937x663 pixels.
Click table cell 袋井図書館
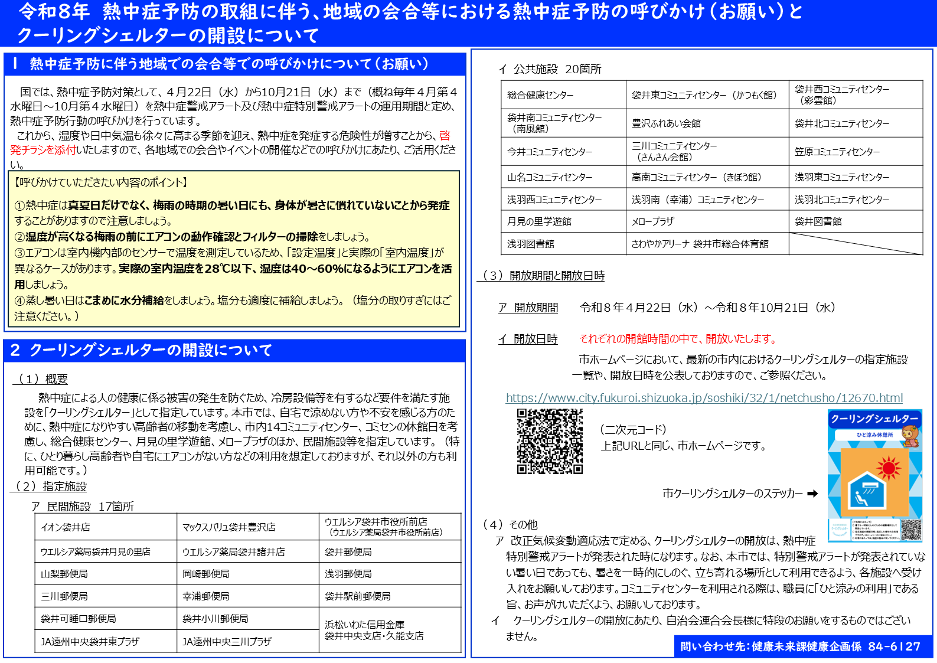tap(856, 221)
